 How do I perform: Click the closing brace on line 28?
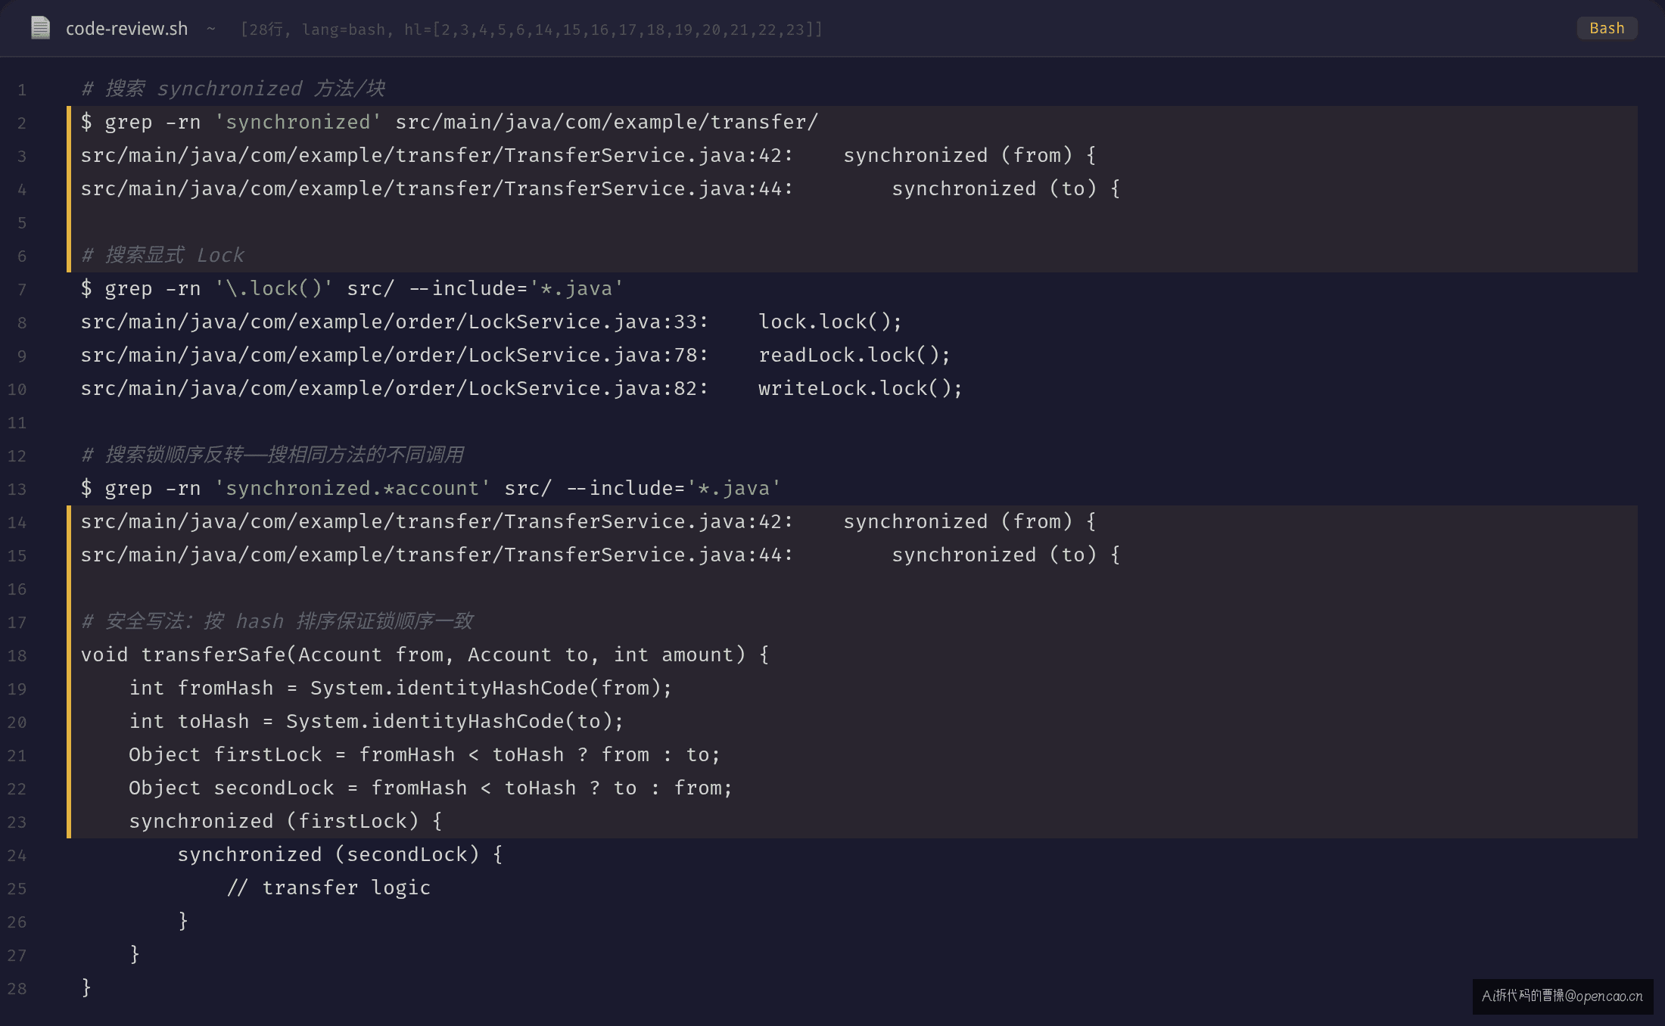pyautogui.click(x=86, y=987)
